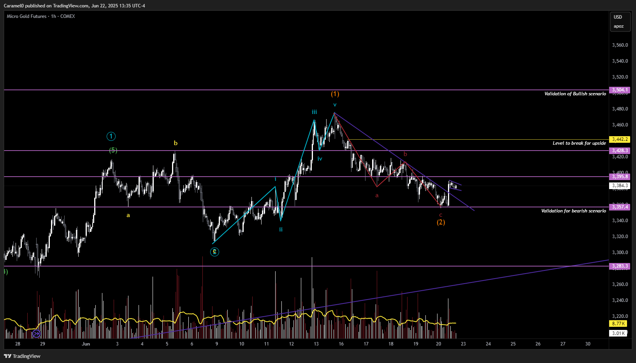
Task: Click the 3,300.0 price axis label
Action: coord(620,253)
